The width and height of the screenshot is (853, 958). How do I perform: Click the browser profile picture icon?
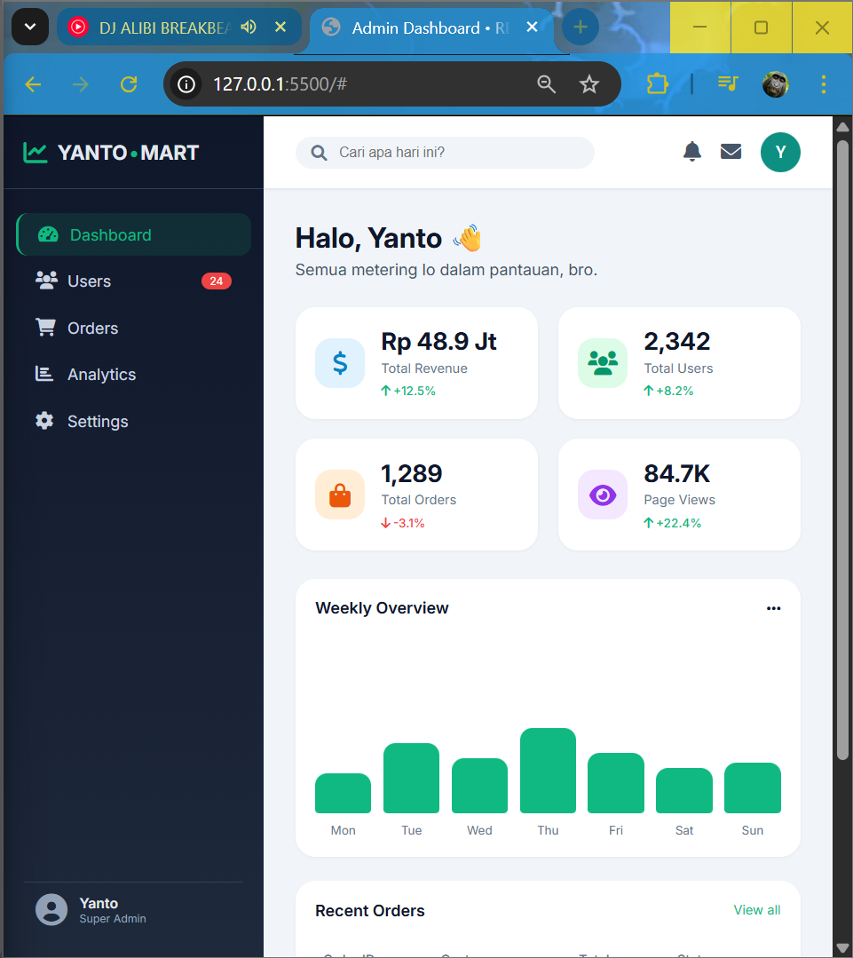point(776,84)
